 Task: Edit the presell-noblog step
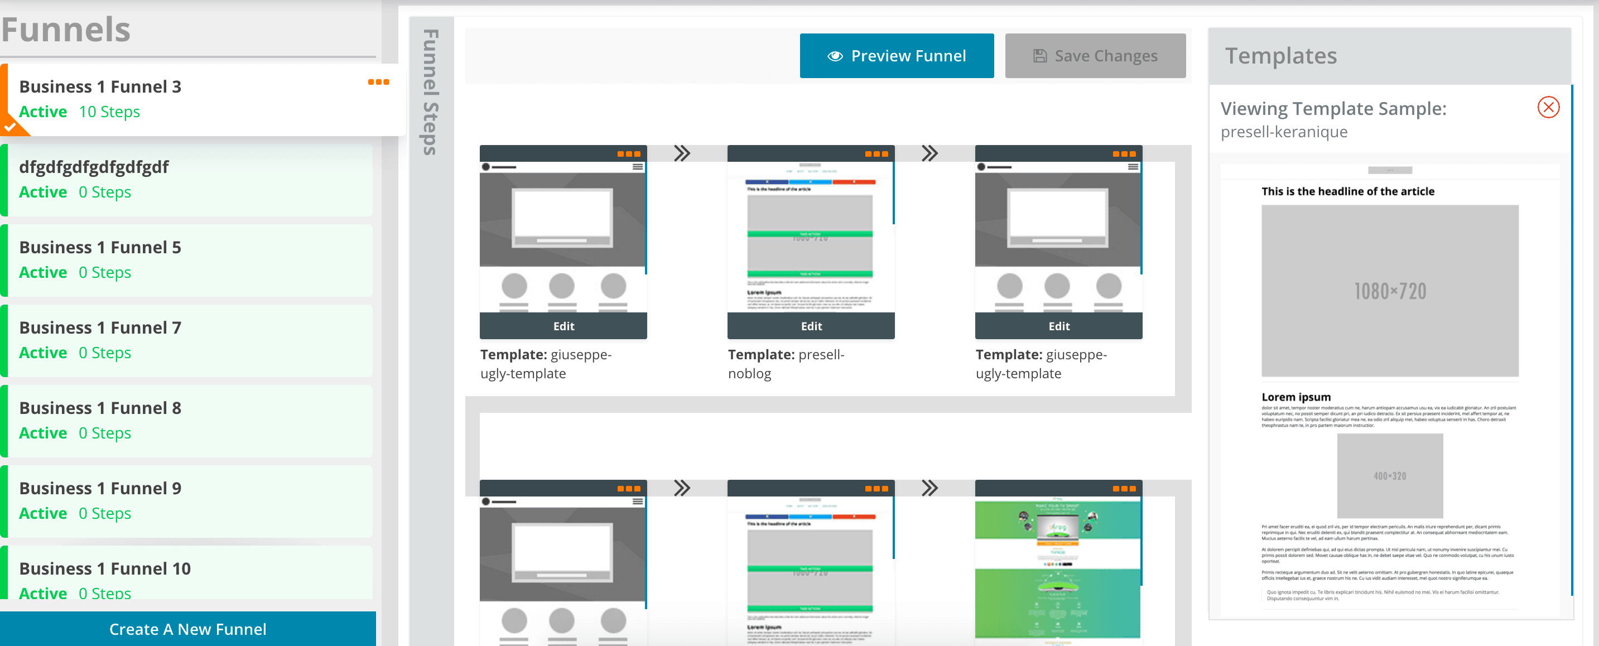click(x=811, y=326)
